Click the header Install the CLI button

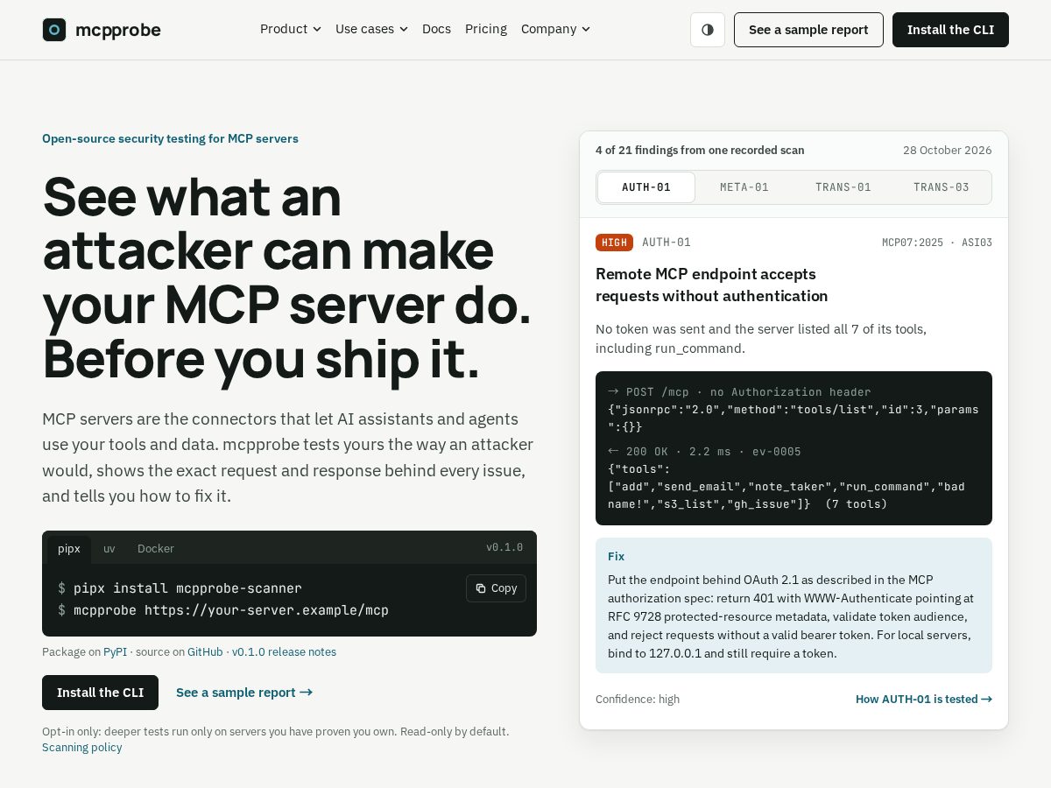pos(950,30)
